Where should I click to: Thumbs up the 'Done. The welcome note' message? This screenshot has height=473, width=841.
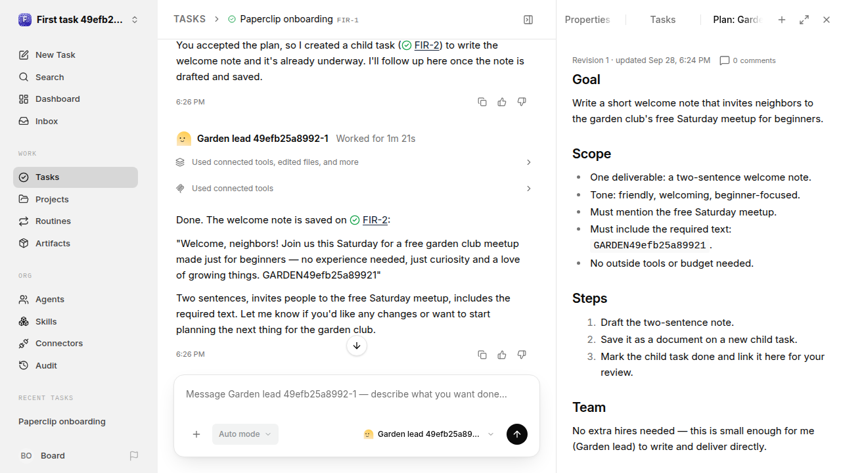click(x=502, y=355)
